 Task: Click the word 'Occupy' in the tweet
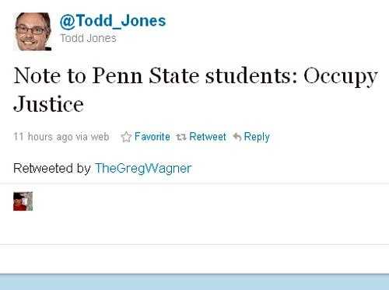pyautogui.click(x=340, y=78)
